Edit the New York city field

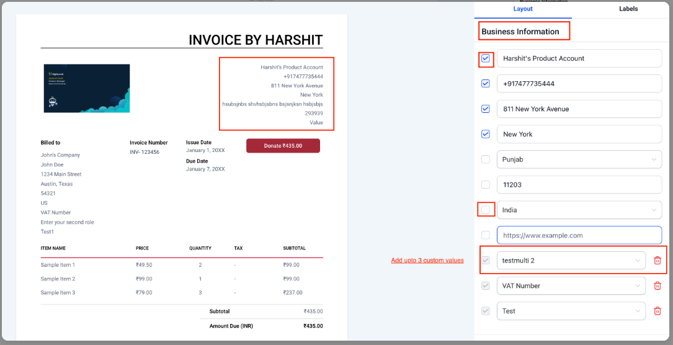[x=579, y=134]
